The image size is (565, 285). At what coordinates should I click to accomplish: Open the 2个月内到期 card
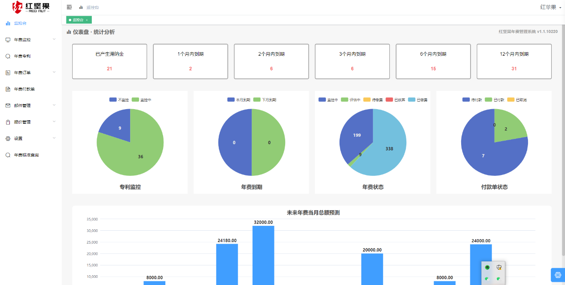(x=271, y=61)
